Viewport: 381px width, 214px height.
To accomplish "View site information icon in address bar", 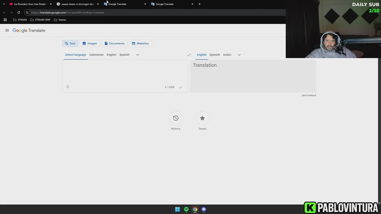I will coord(27,12).
